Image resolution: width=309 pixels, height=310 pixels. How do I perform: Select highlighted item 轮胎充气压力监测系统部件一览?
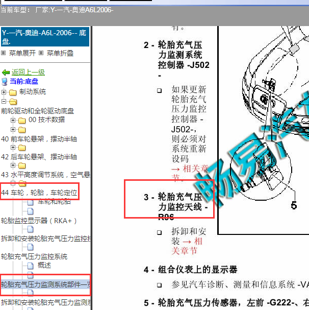(x=45, y=284)
